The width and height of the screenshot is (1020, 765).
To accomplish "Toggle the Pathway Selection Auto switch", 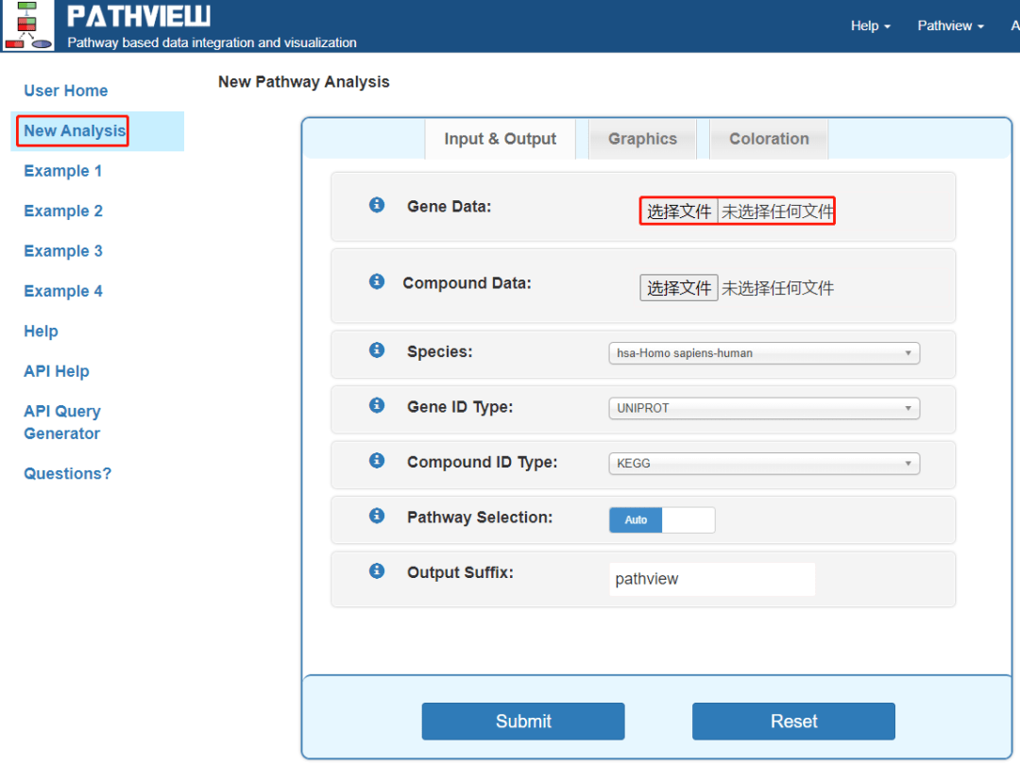I will coord(661,520).
